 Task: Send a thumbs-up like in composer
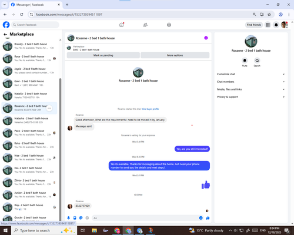click(208, 218)
